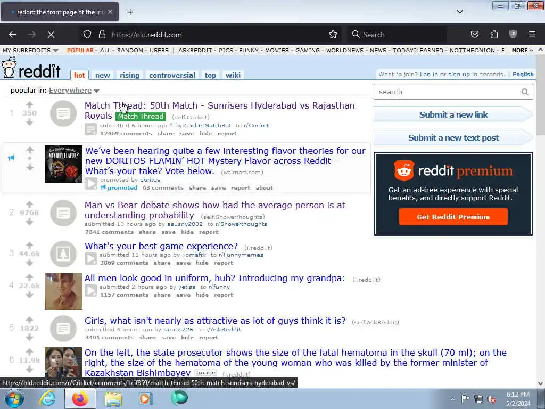Screen dimensions: 545x409
Task: Downvote the Man vs Bear debate post
Action: click(30, 222)
